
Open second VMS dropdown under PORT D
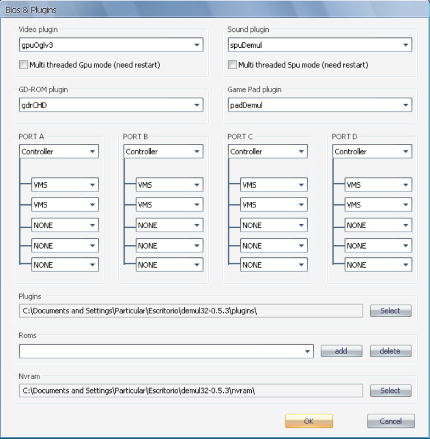pyautogui.click(x=378, y=205)
